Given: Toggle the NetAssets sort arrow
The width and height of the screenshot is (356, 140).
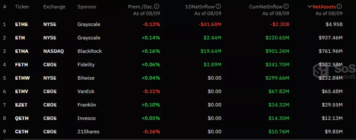Looking at the screenshot, I should coord(310,7).
